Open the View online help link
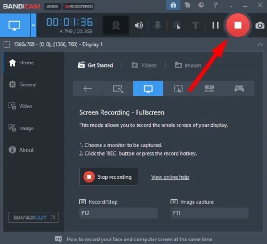Viewport: 267px width, 244px height. tap(170, 177)
